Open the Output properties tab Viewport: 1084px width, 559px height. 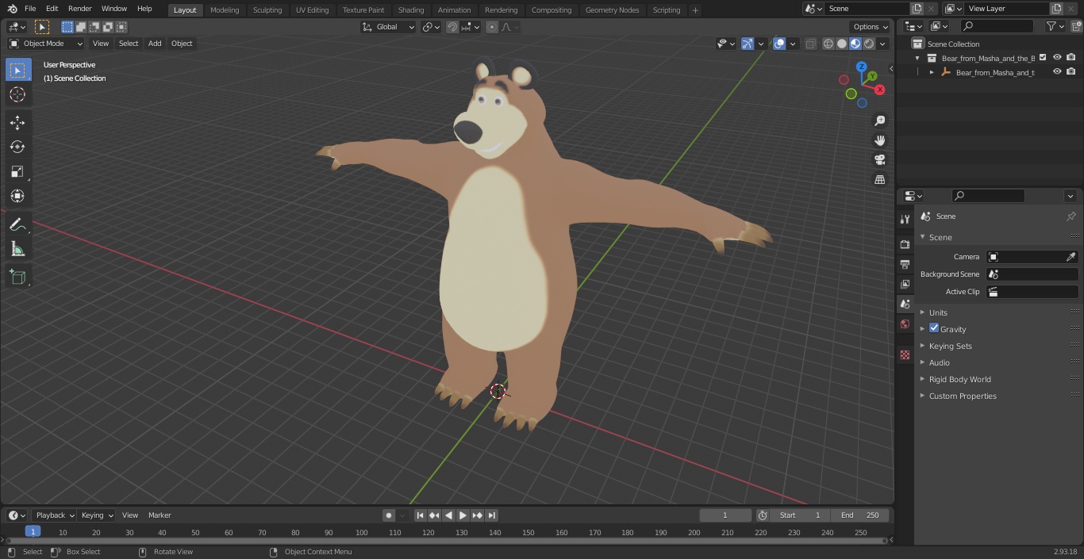click(905, 264)
